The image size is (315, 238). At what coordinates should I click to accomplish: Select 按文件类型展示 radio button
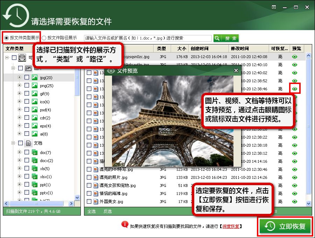click(6, 38)
